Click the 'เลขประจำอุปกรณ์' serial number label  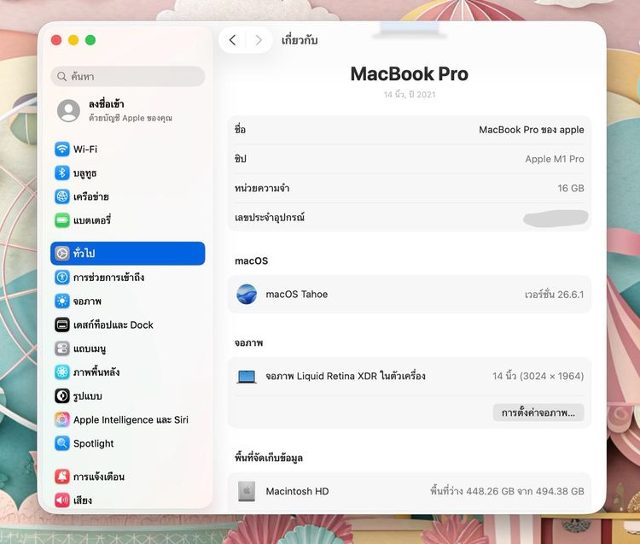270,217
